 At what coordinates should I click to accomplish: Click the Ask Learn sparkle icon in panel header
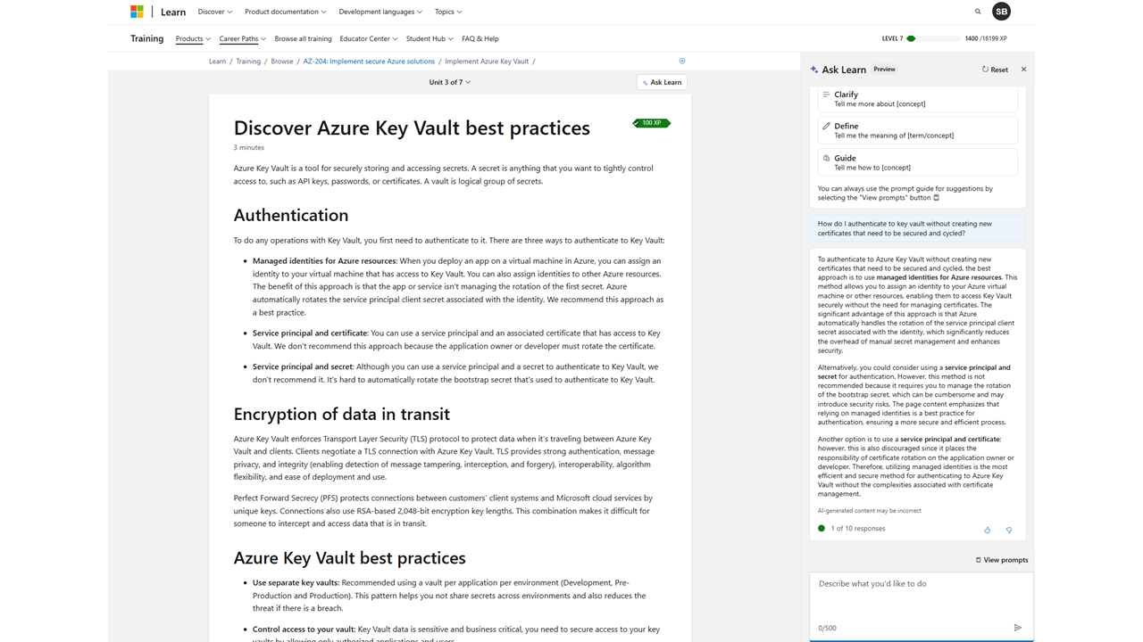[814, 70]
